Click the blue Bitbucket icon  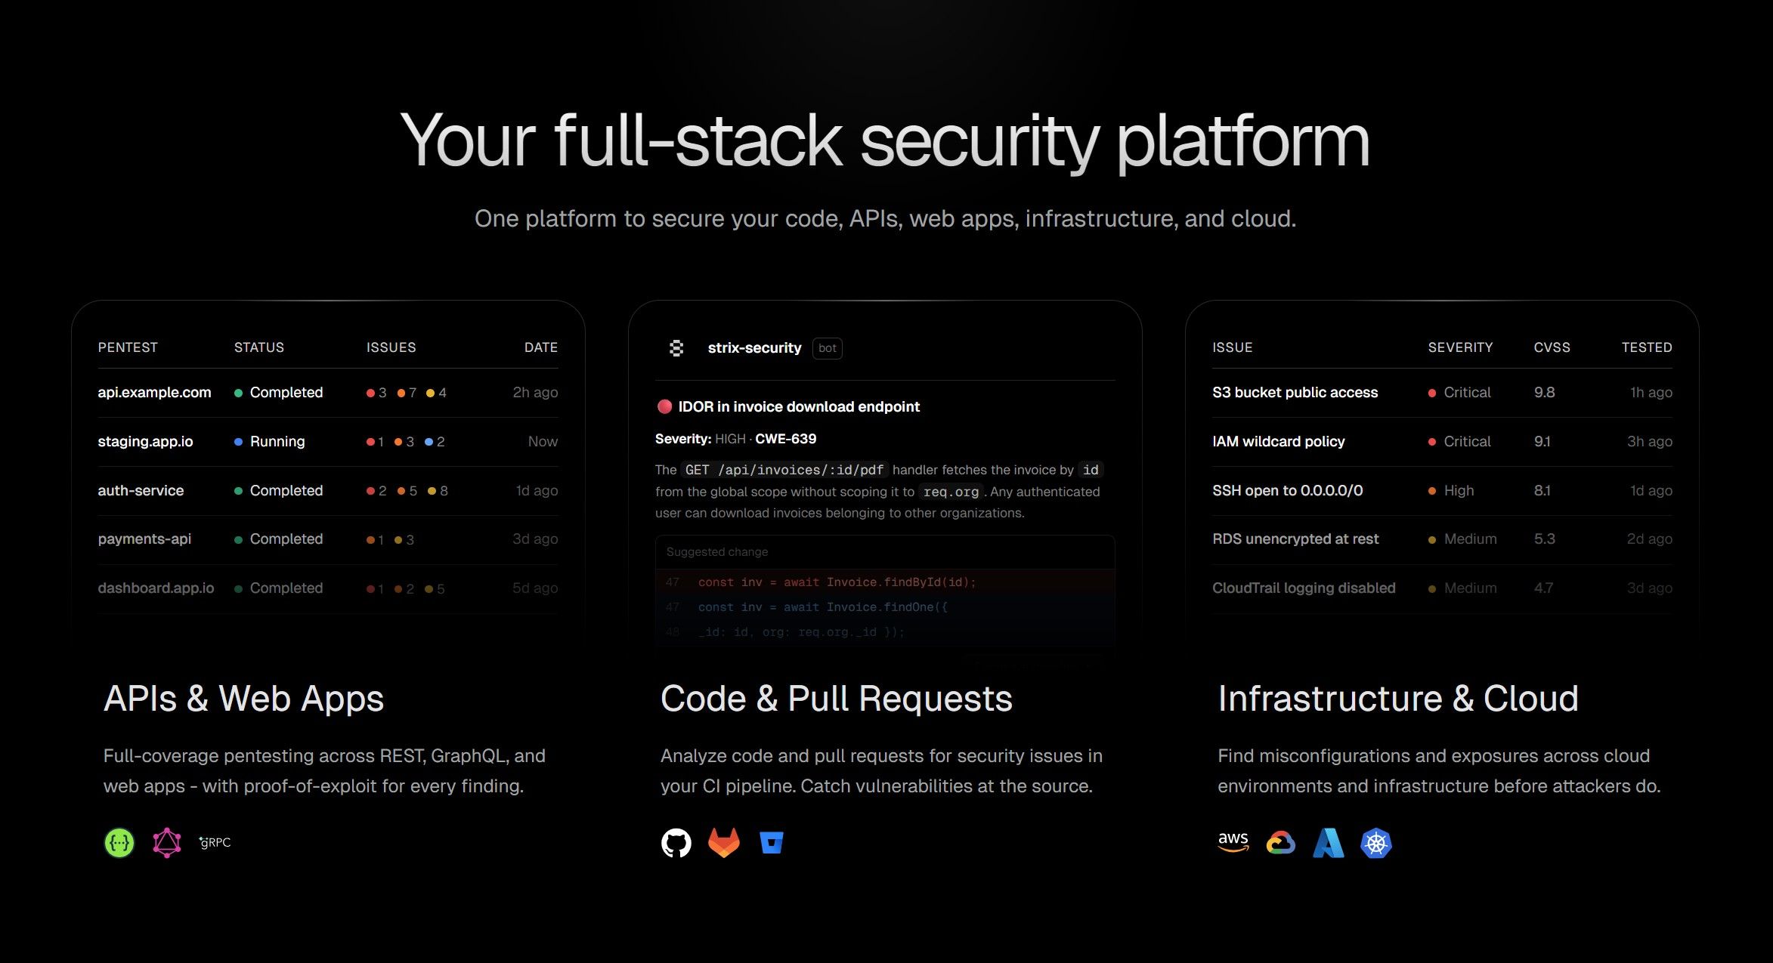click(x=772, y=843)
